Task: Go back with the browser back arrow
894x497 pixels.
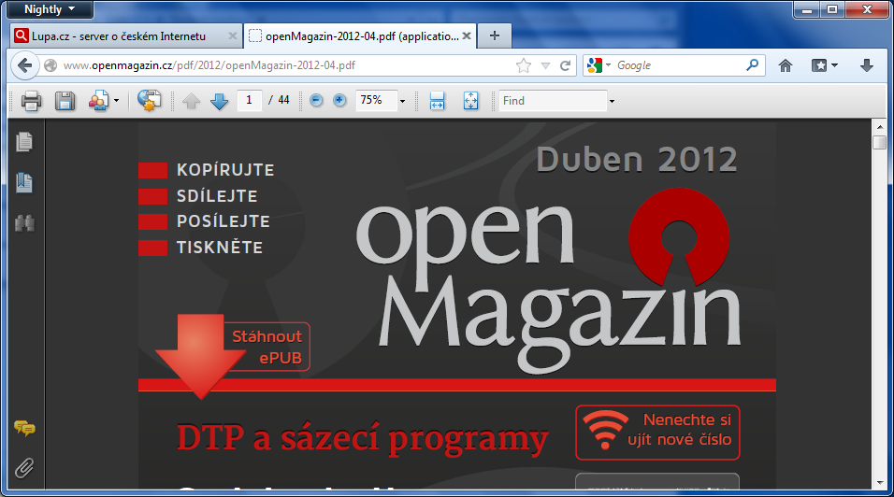Action: point(24,65)
